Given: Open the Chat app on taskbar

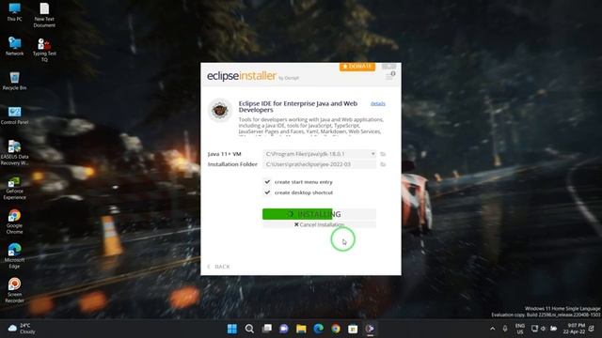Looking at the screenshot, I should coord(284,329).
